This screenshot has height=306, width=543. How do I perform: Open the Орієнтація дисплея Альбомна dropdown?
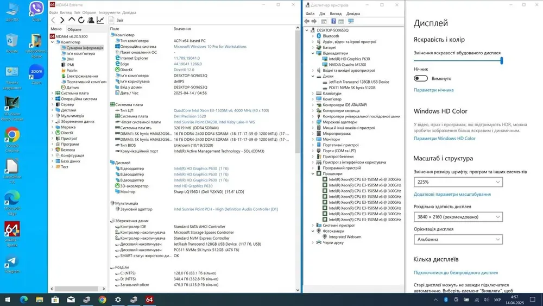[x=458, y=239]
